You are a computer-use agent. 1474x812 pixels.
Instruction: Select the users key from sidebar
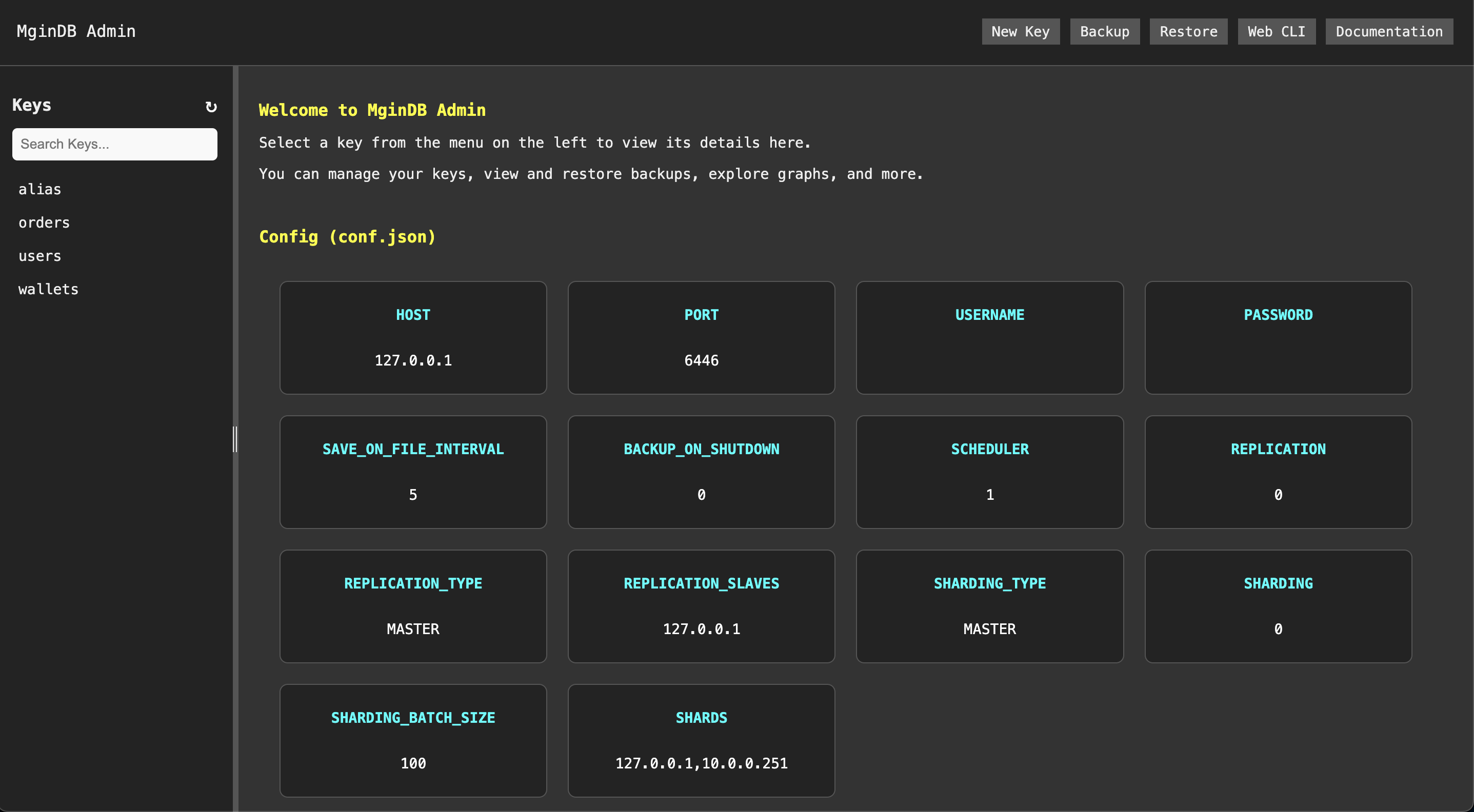(40, 255)
